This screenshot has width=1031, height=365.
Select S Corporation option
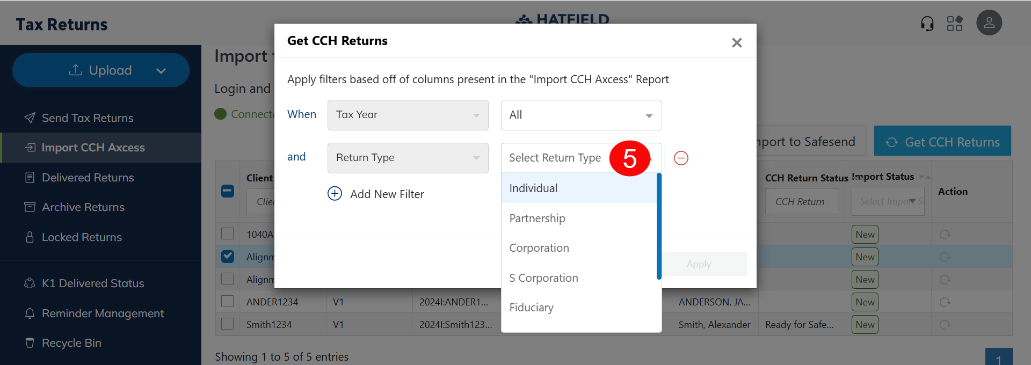pyautogui.click(x=543, y=278)
